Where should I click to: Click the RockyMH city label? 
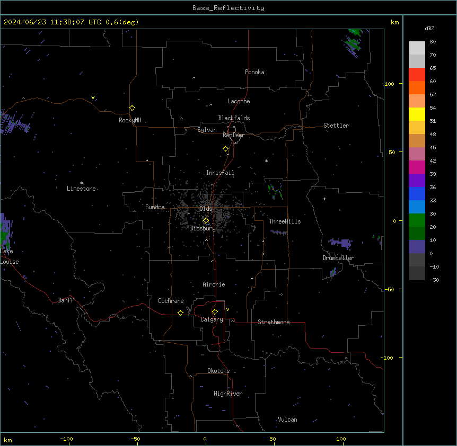pos(130,120)
